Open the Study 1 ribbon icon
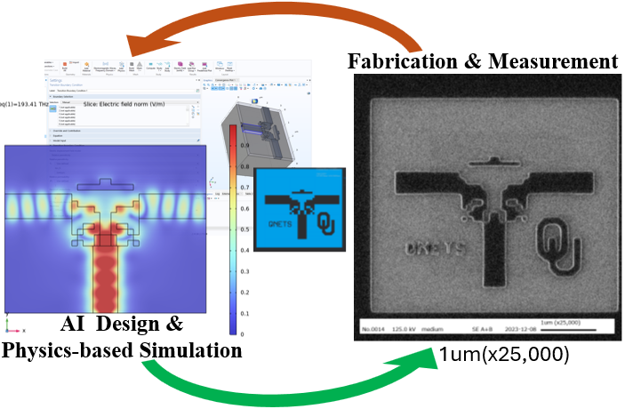The width and height of the screenshot is (625, 409). point(159,66)
